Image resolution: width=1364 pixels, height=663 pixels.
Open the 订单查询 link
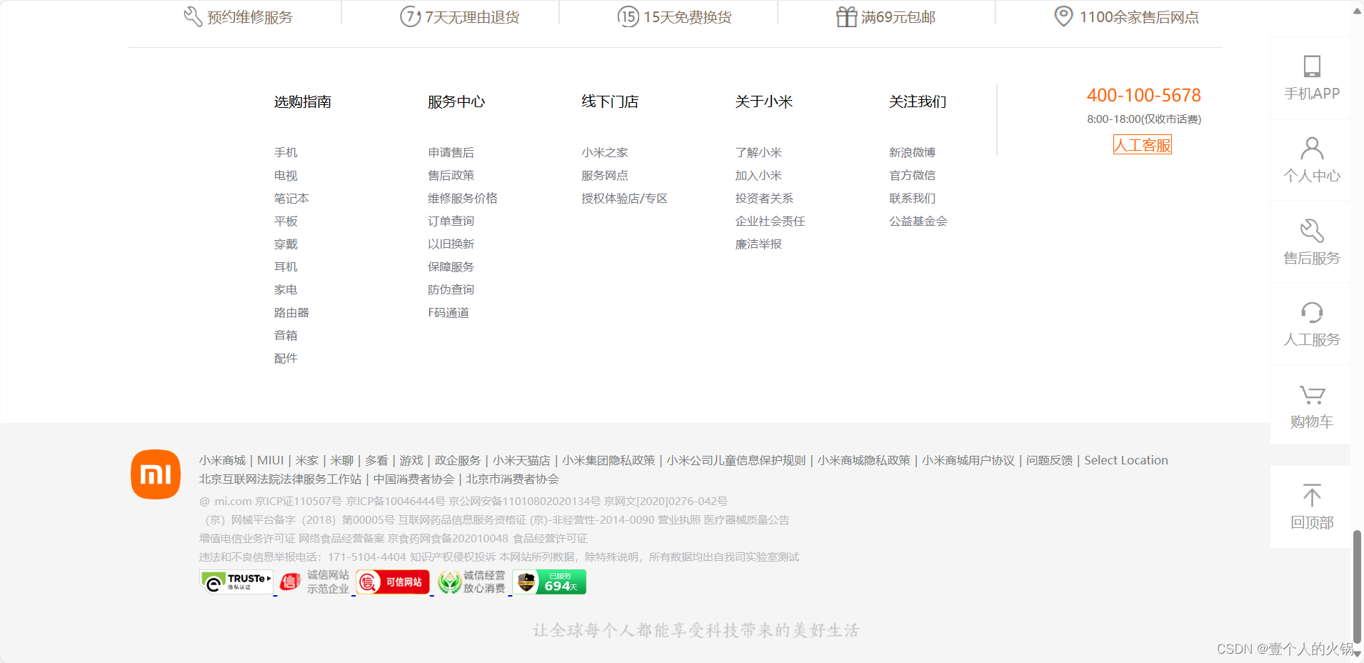coord(451,221)
